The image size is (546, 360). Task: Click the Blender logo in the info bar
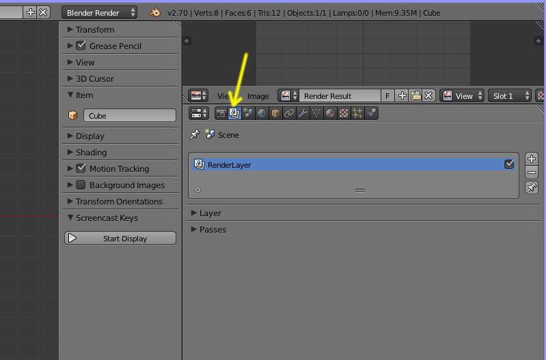[x=155, y=13]
